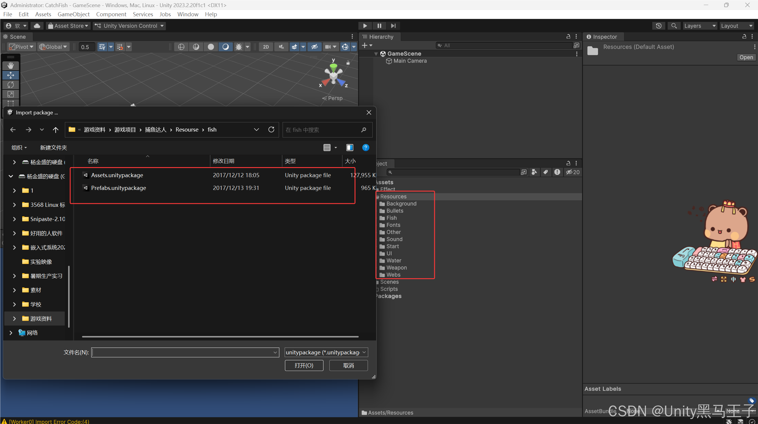Select the Hand view tool
This screenshot has width=758, height=424.
(11, 65)
